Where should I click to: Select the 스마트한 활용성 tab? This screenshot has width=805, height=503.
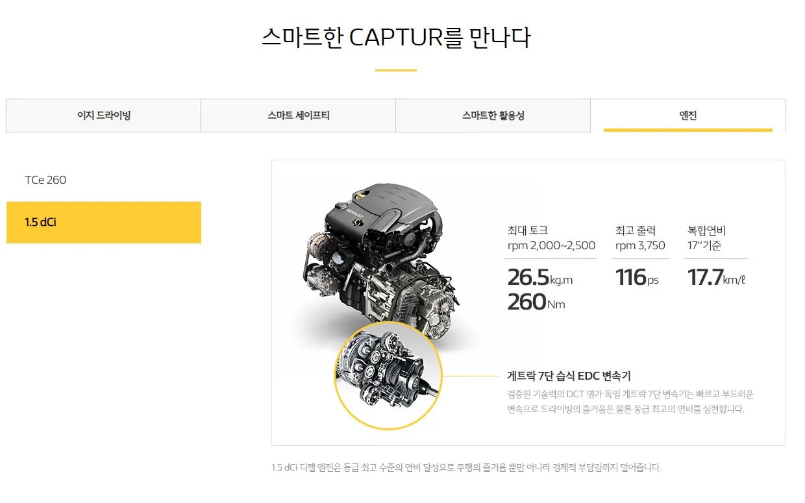tap(493, 116)
